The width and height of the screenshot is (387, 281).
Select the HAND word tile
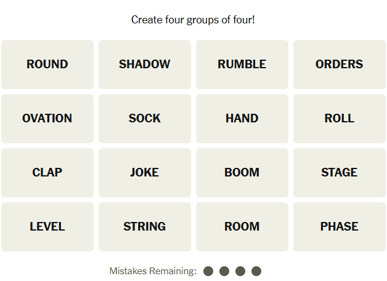pos(242,119)
